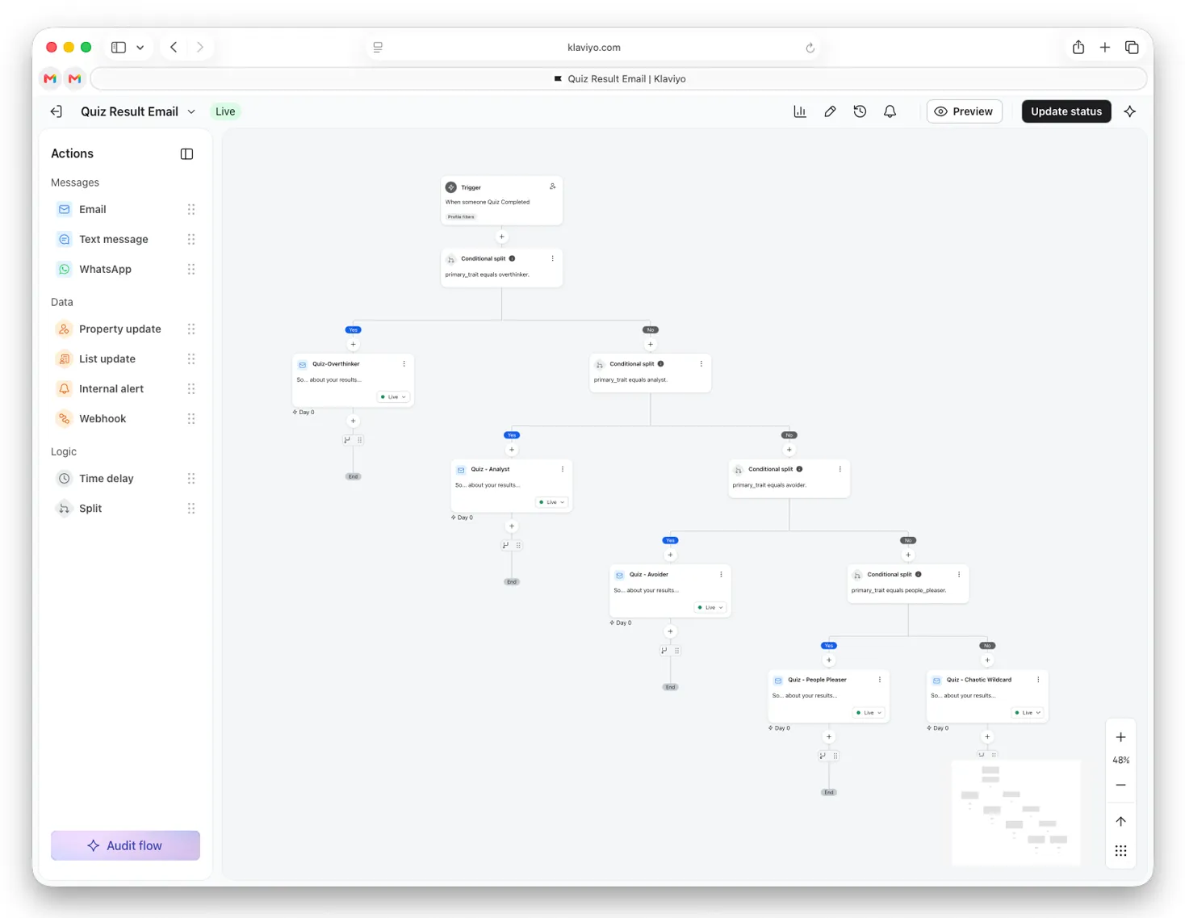Screen dimensions: 1185x918
Task: Click the klaviyo.com address bar
Action: pyautogui.click(x=594, y=47)
